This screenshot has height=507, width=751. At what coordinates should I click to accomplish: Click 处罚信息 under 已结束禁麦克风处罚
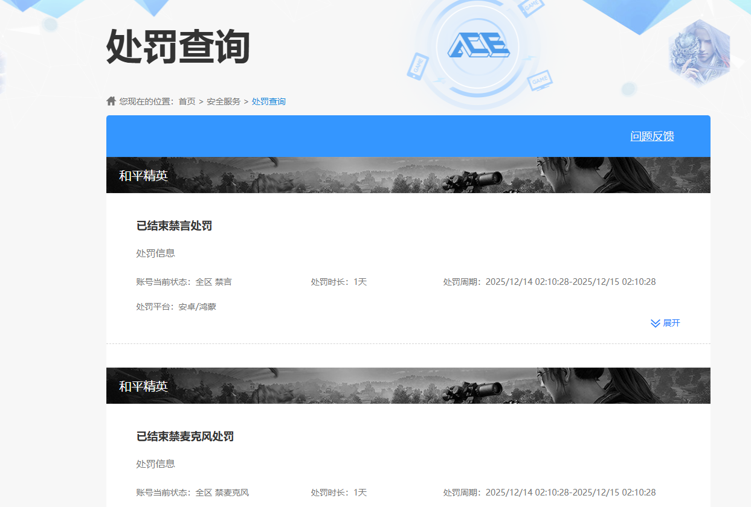coord(156,464)
